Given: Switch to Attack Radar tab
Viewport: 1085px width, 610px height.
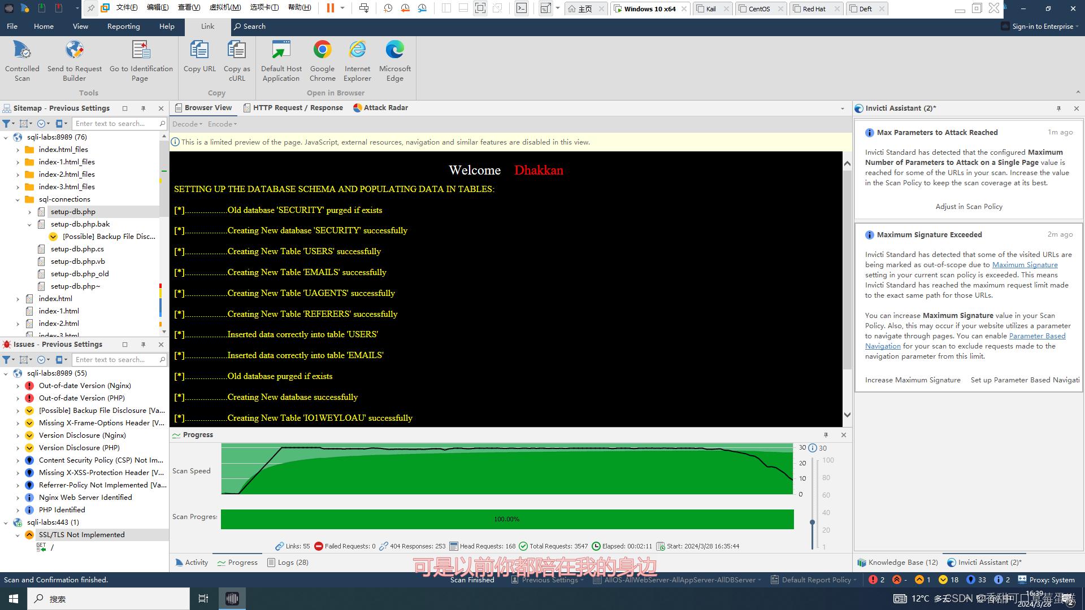Looking at the screenshot, I should coord(380,108).
